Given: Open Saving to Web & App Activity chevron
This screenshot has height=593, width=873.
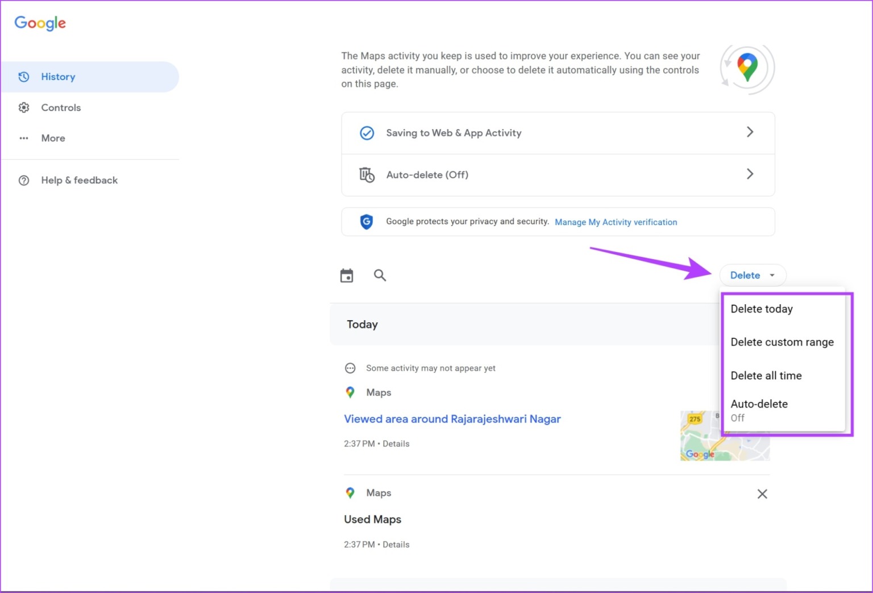Looking at the screenshot, I should click(750, 132).
